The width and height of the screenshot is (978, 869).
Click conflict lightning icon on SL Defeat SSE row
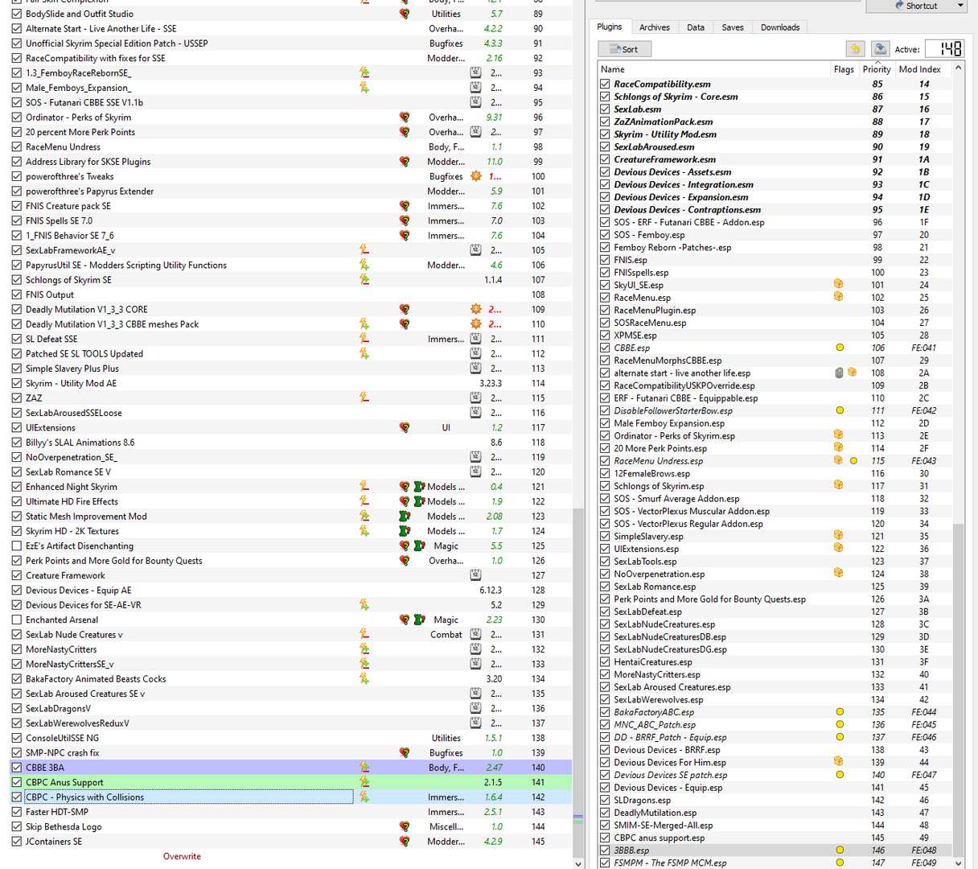point(364,339)
